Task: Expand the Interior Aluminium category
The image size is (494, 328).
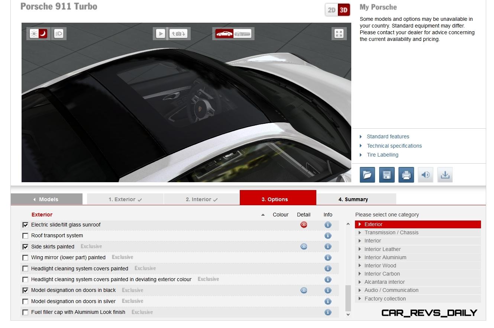Action: pos(418,257)
